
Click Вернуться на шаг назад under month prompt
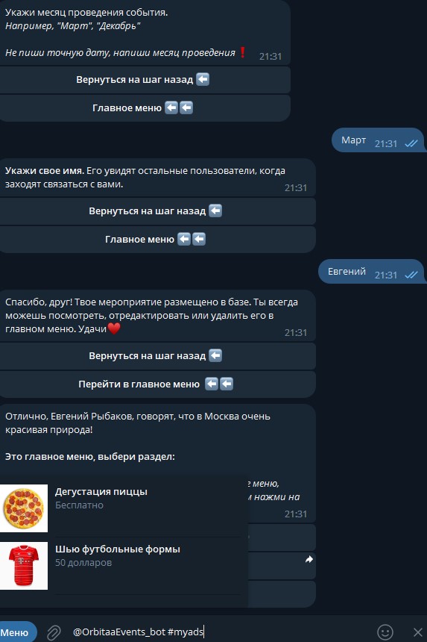pyautogui.click(x=145, y=79)
